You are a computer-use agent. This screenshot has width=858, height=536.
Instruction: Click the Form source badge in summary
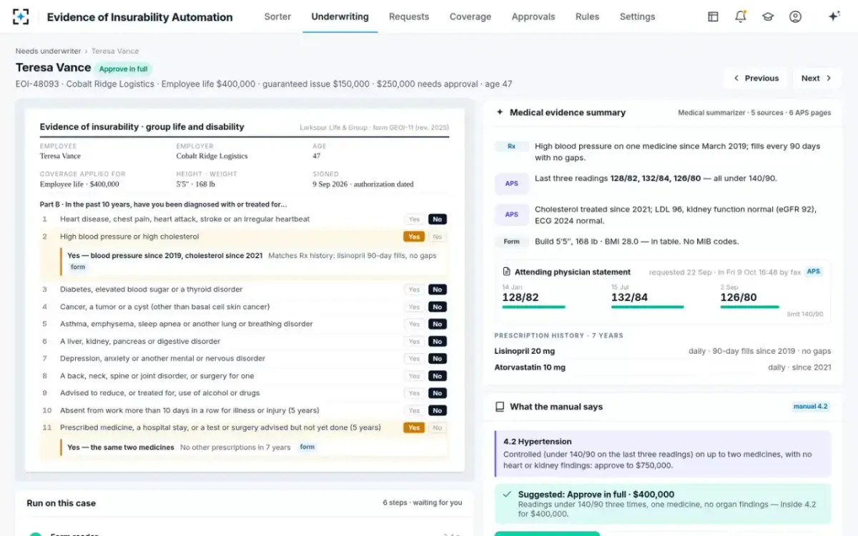pyautogui.click(x=512, y=242)
